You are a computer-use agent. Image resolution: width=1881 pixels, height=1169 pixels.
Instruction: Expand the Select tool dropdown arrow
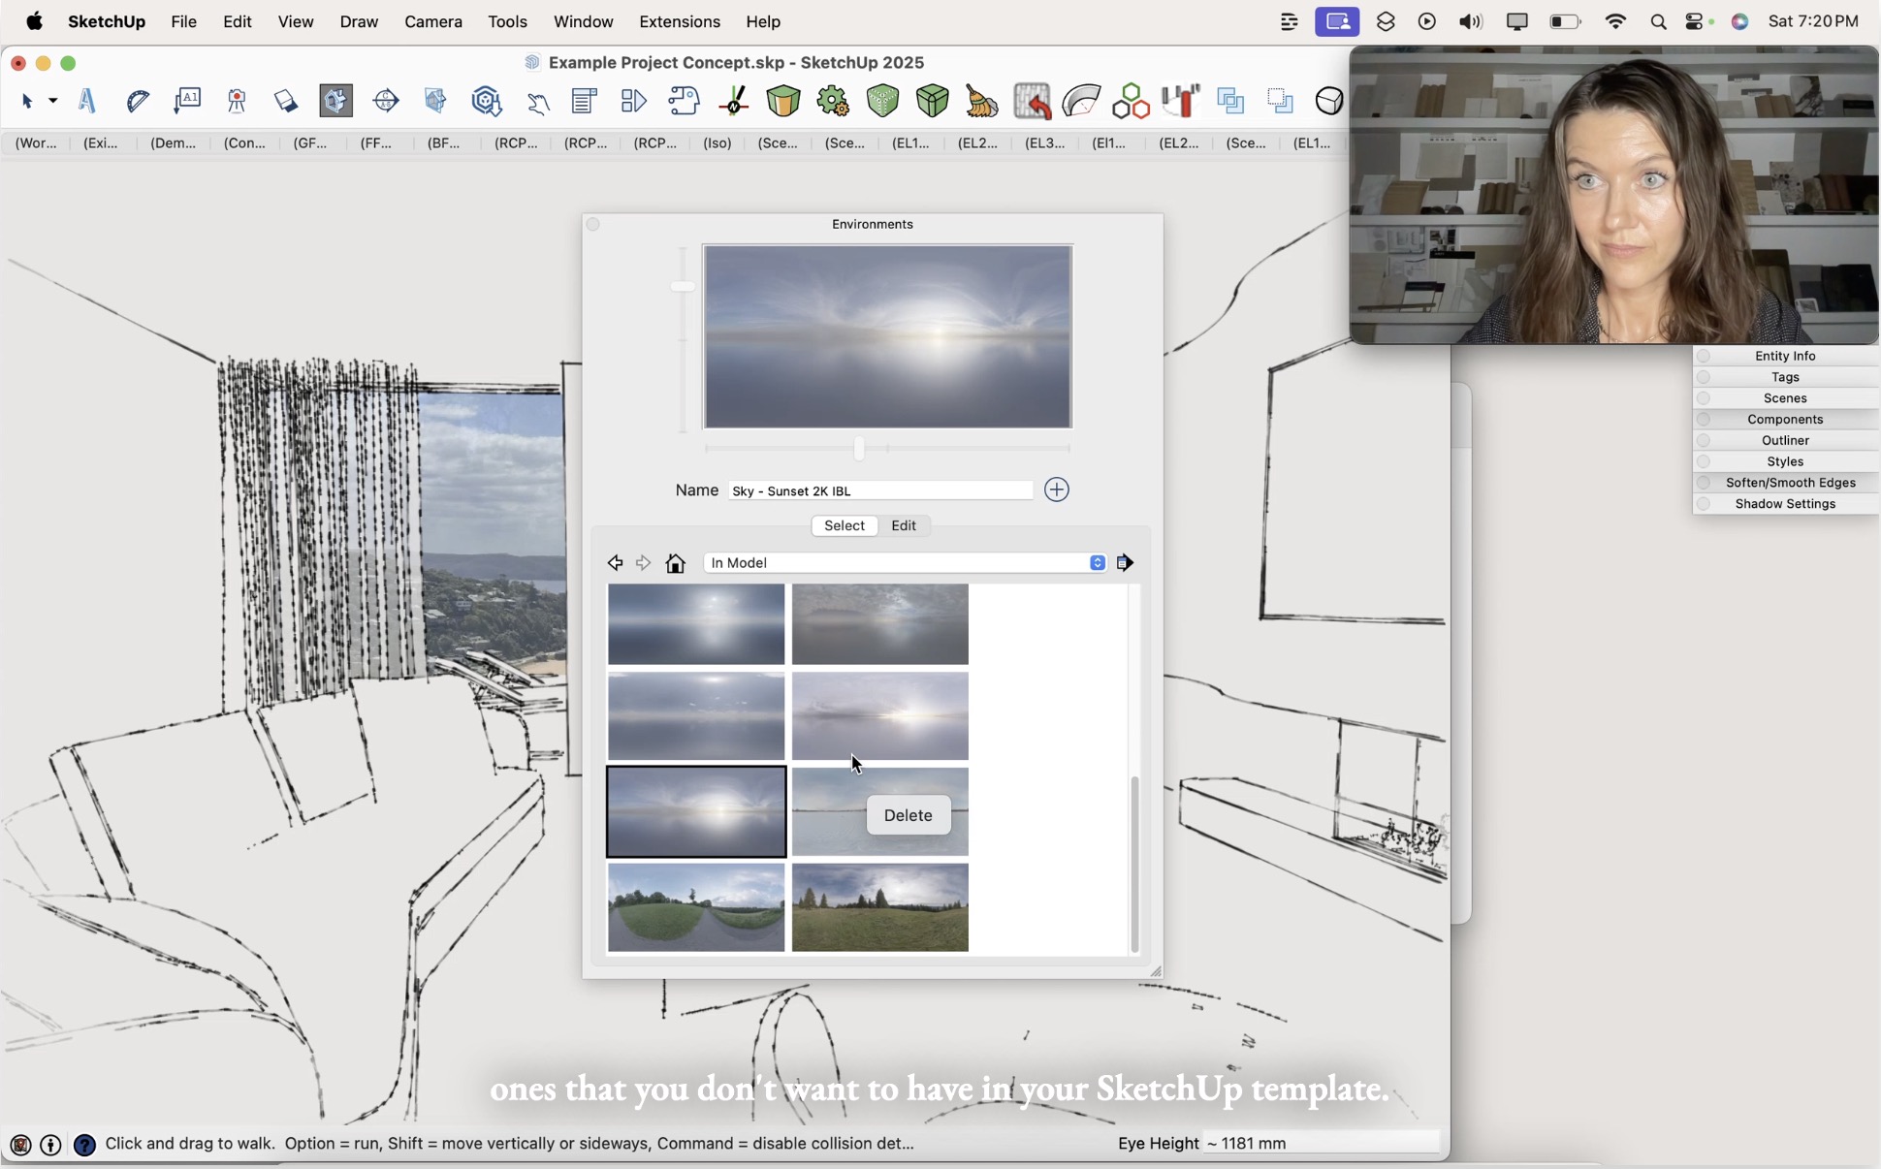point(51,101)
